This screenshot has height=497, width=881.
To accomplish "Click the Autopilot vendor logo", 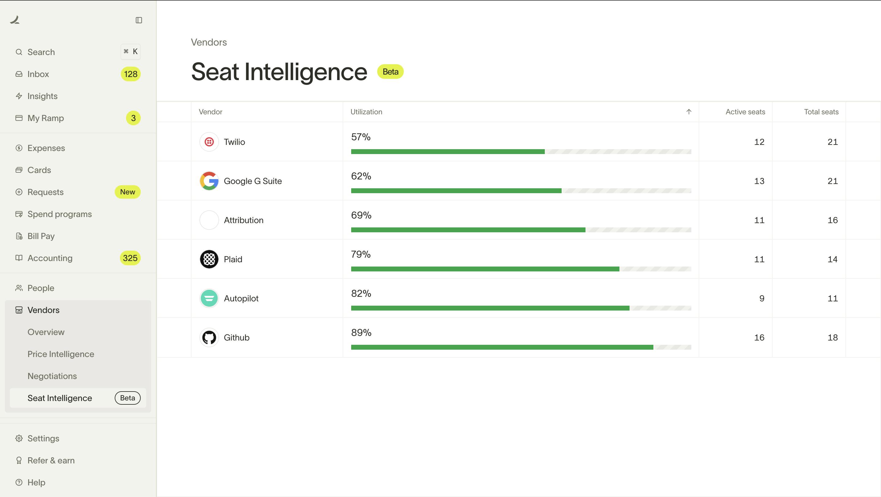I will pyautogui.click(x=209, y=298).
